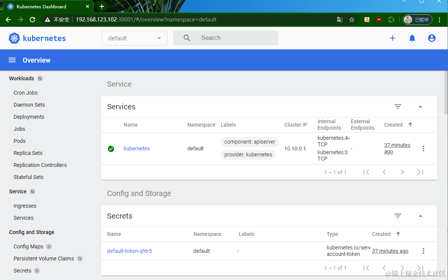Viewport: 448px width, 280px height.
Task: Click the green status icon for kubernetes service
Action: [x=111, y=149]
